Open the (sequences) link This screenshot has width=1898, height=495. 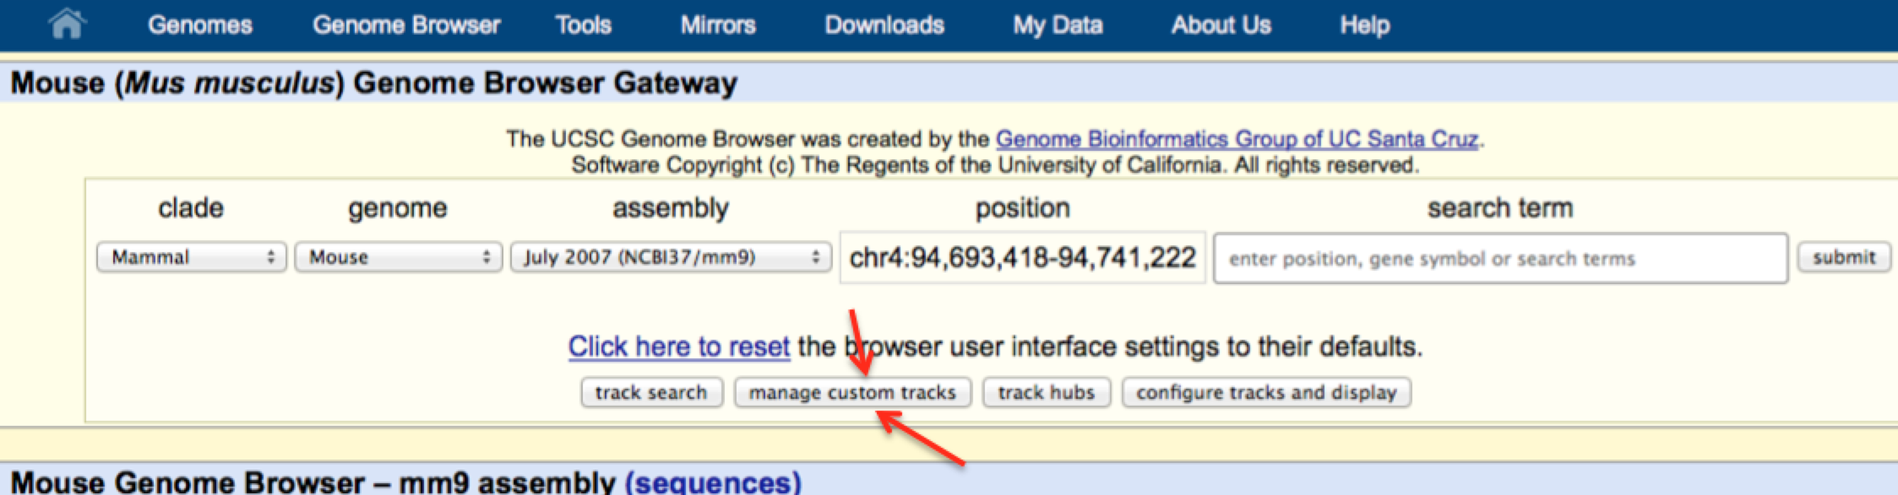(713, 482)
